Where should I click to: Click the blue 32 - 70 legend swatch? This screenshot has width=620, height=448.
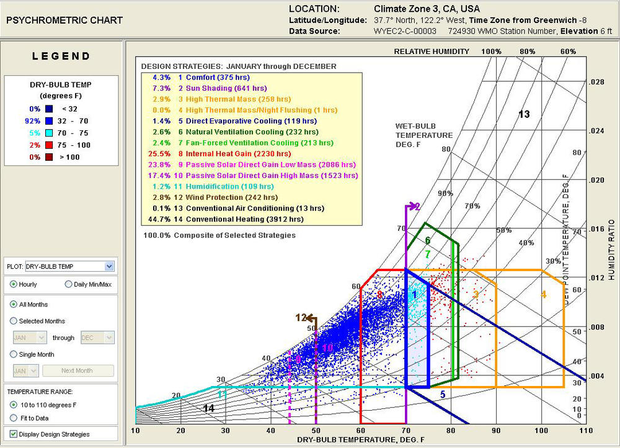coord(49,121)
